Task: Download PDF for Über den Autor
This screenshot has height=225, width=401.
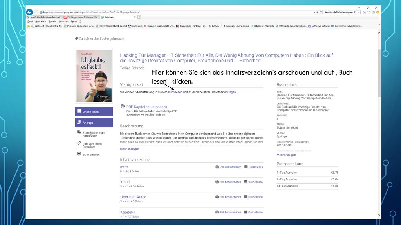Action: click(x=228, y=197)
